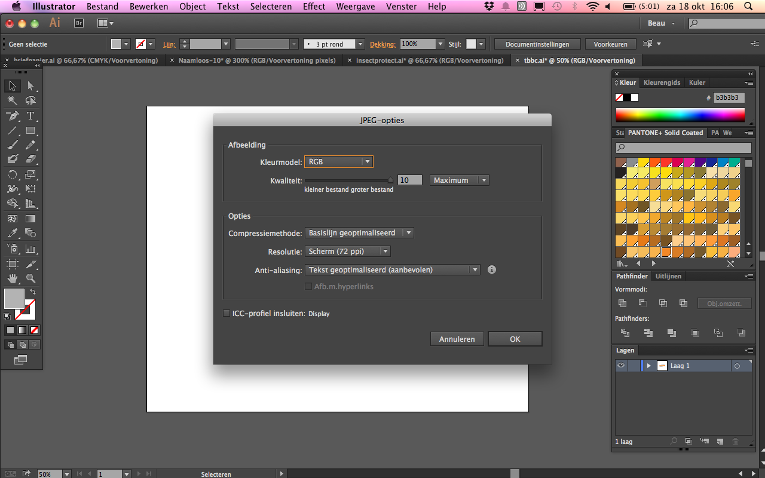The height and width of the screenshot is (478, 765).
Task: Toggle visibility eye of Laag 1
Action: click(x=622, y=366)
